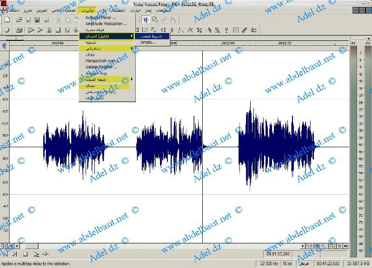The width and height of the screenshot is (372, 268).
Task: Click the Save floppy disk icon
Action: point(28,20)
